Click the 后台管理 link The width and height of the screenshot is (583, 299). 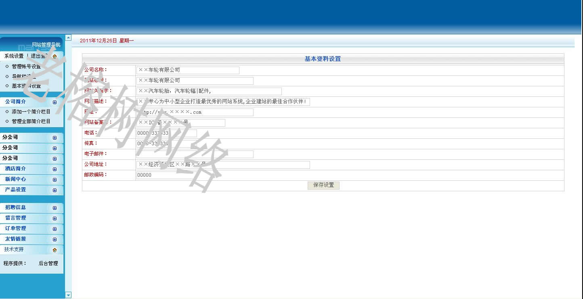(x=48, y=263)
